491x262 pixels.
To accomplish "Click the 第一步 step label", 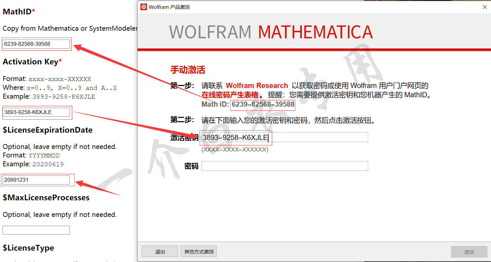I will pos(182,86).
